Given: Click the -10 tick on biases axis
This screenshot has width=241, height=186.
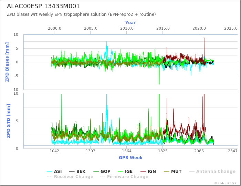Looking at the screenshot, I should (15, 90).
